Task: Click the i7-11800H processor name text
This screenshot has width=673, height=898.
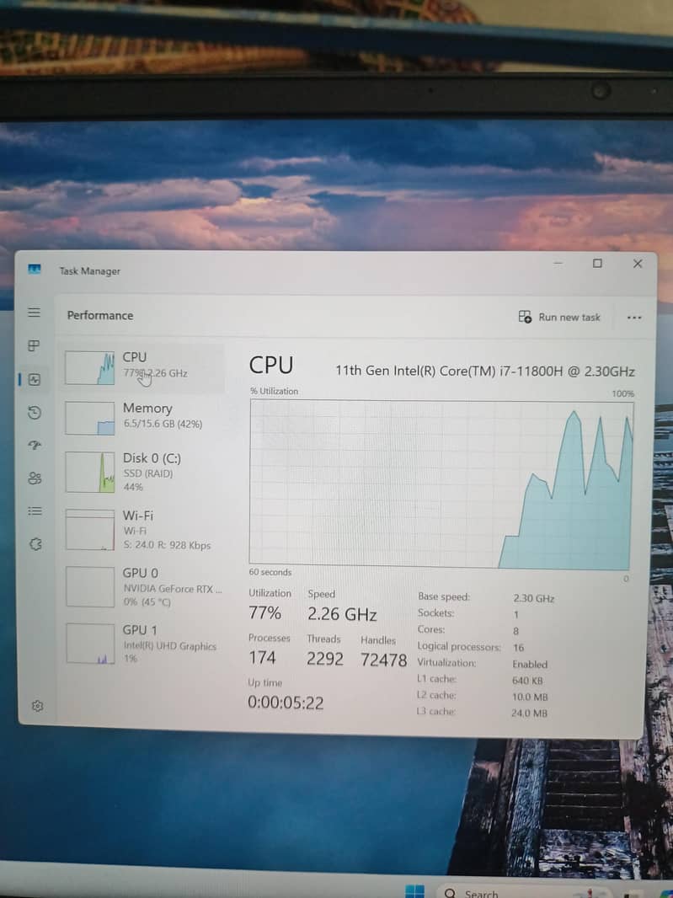Action: point(485,371)
